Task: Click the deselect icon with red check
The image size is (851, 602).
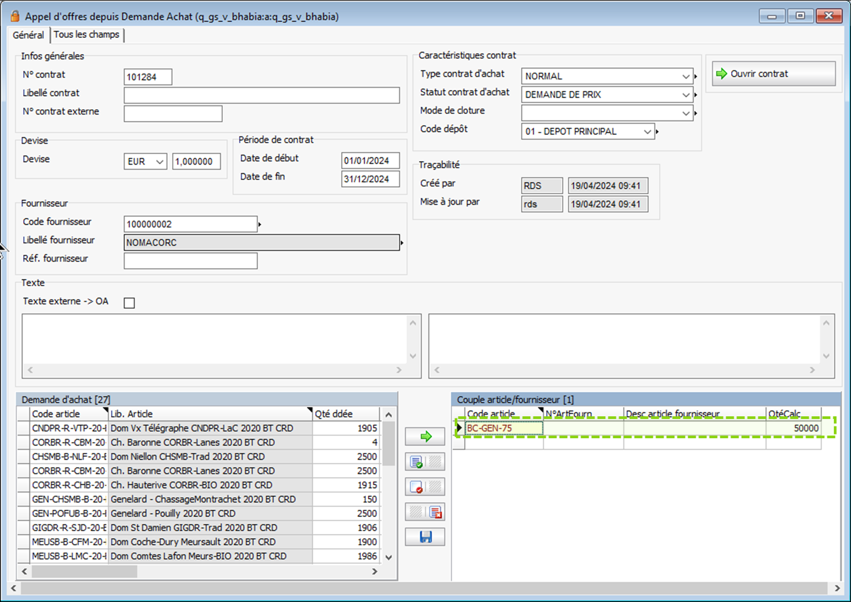Action: [417, 487]
